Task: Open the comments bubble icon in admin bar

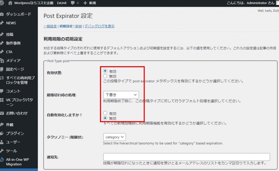Action: click(73, 3)
